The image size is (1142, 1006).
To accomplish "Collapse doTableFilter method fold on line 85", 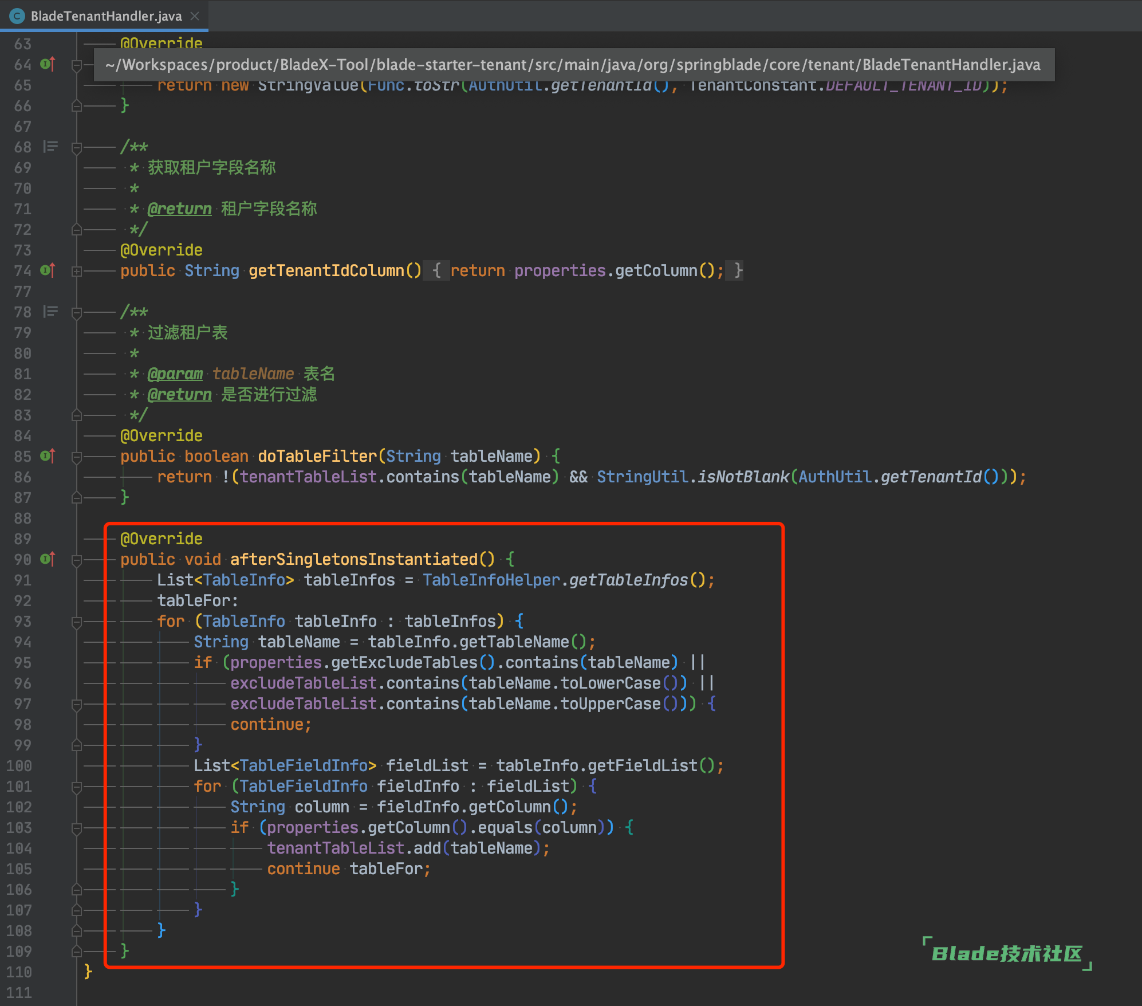I will pos(76,457).
